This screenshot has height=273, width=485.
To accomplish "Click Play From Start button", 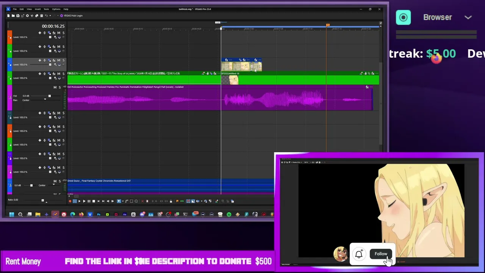I will click(79, 201).
